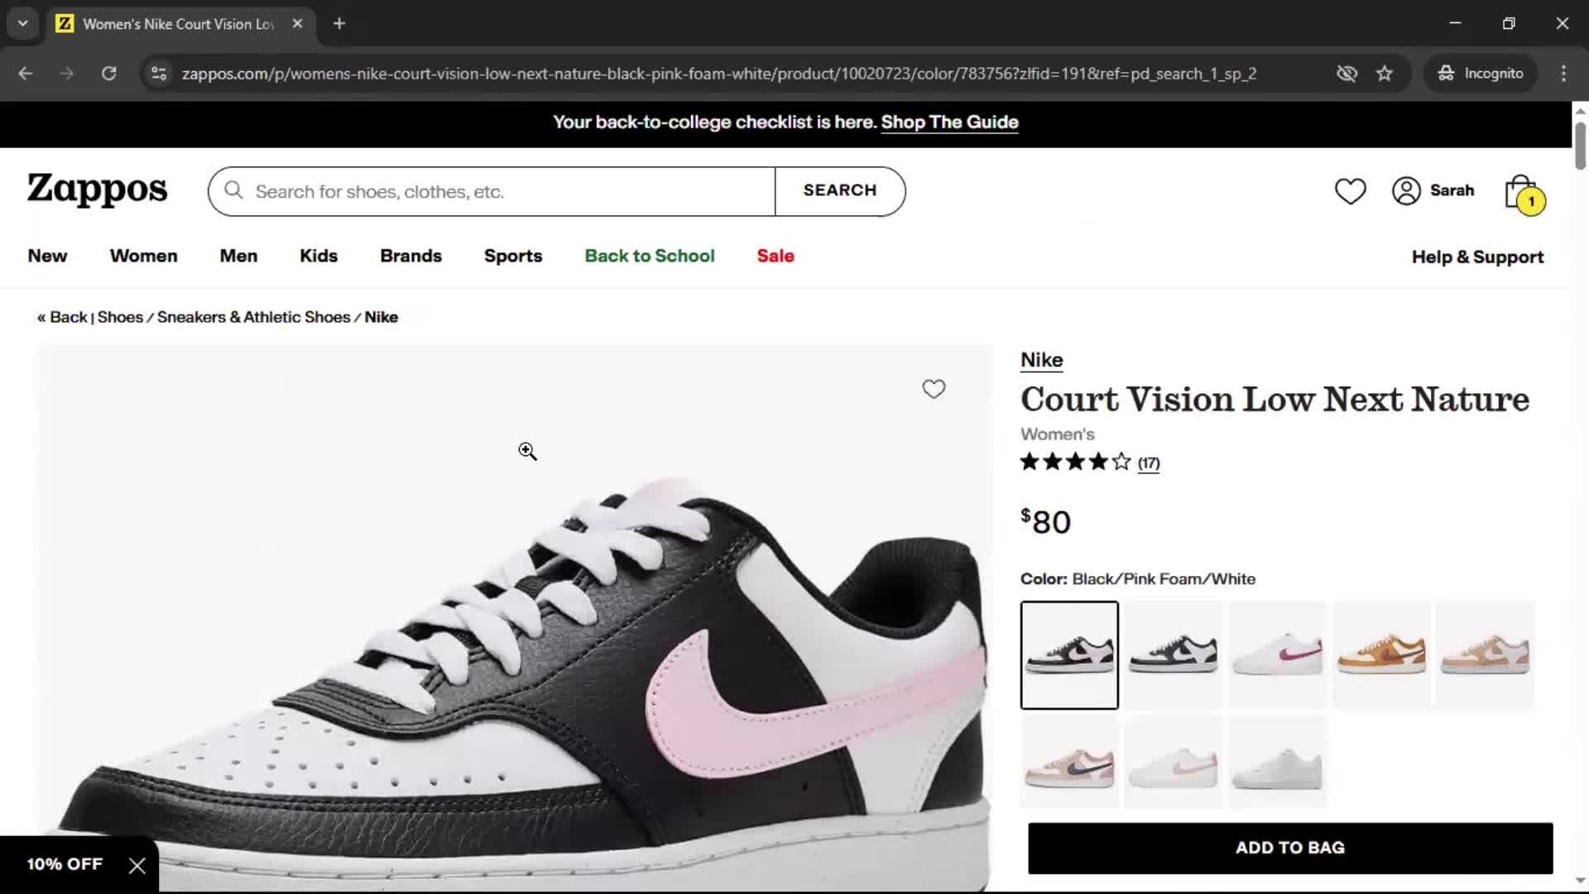Open the Brands menu

pyautogui.click(x=410, y=256)
